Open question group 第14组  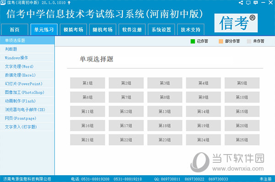tap(203, 111)
